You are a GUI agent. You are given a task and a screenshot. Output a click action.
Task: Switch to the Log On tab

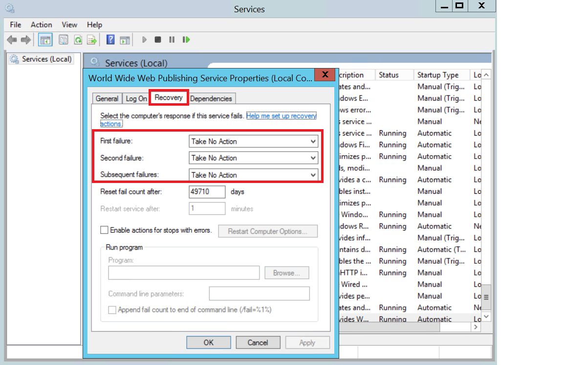click(136, 98)
